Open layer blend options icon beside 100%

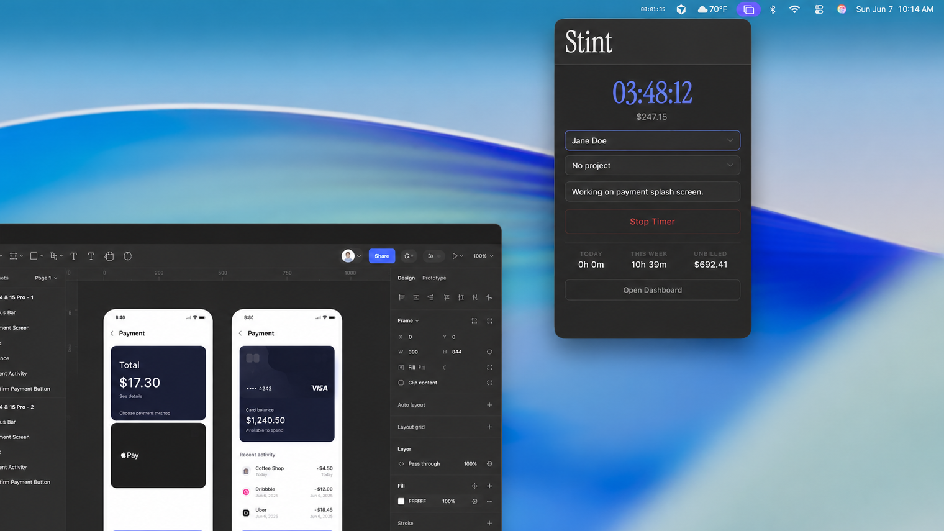[489, 464]
